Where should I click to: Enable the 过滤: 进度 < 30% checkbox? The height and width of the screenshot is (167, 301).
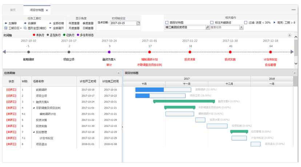coord(245,22)
